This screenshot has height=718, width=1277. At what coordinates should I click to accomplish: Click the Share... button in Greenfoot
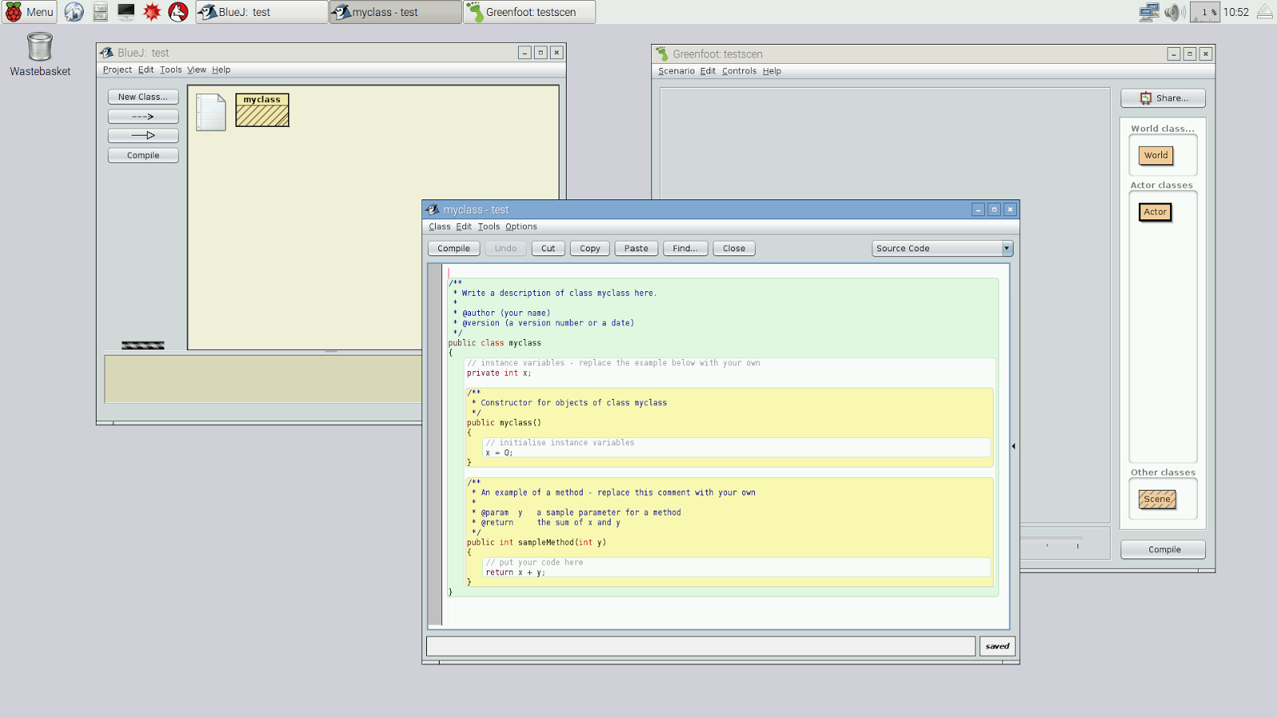point(1163,98)
